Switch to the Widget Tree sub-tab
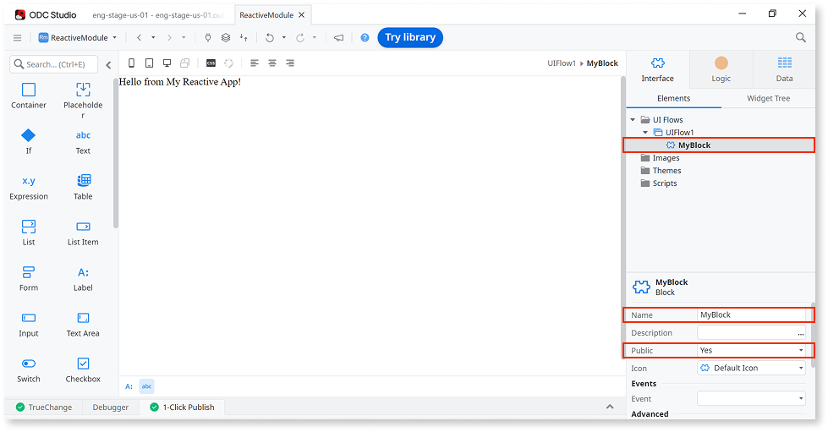This screenshot has height=432, width=828. click(768, 98)
